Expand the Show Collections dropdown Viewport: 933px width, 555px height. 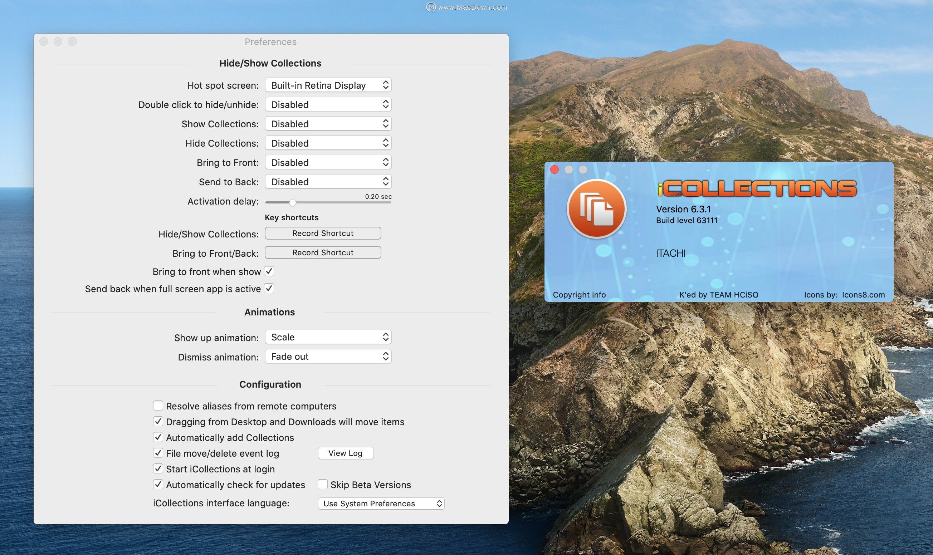pos(328,124)
